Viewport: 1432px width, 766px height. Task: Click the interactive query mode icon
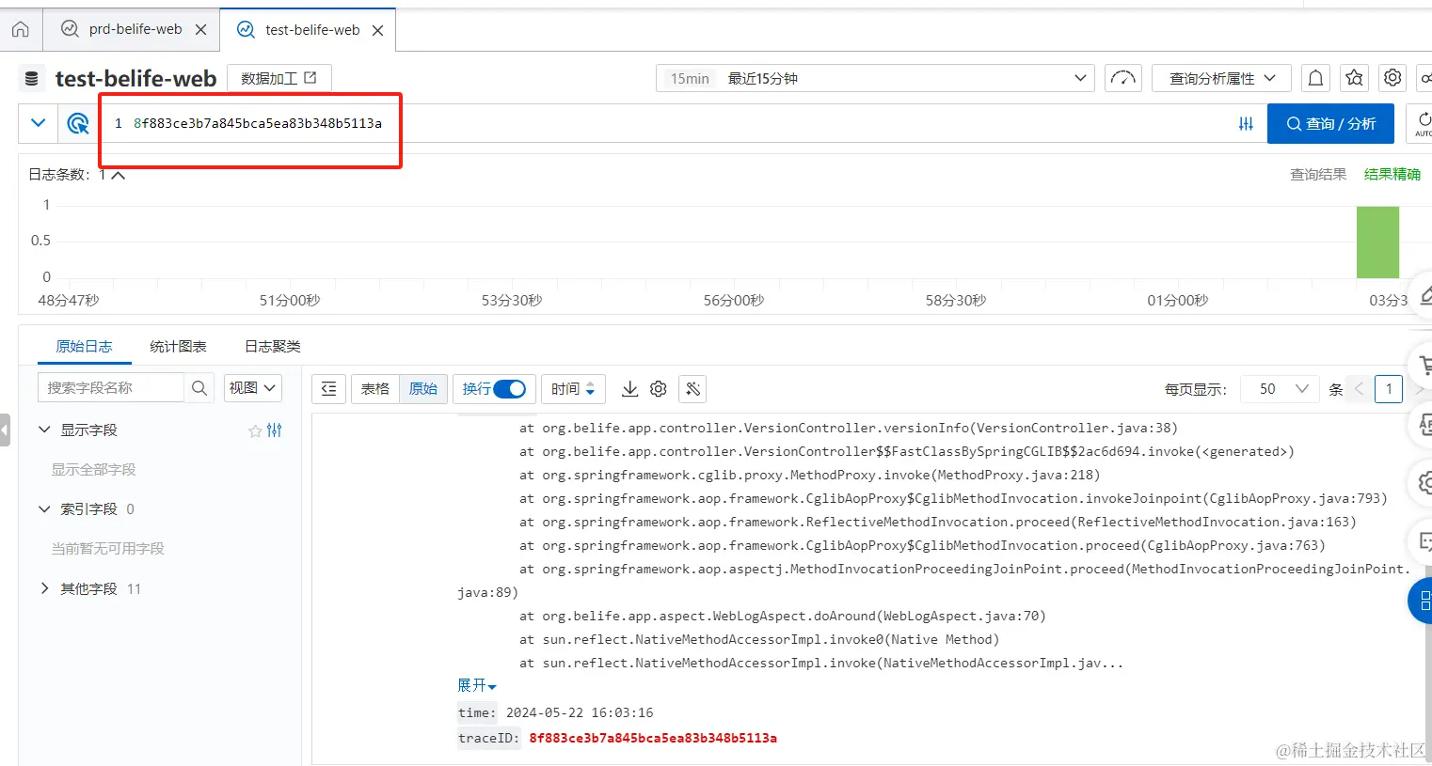[78, 123]
